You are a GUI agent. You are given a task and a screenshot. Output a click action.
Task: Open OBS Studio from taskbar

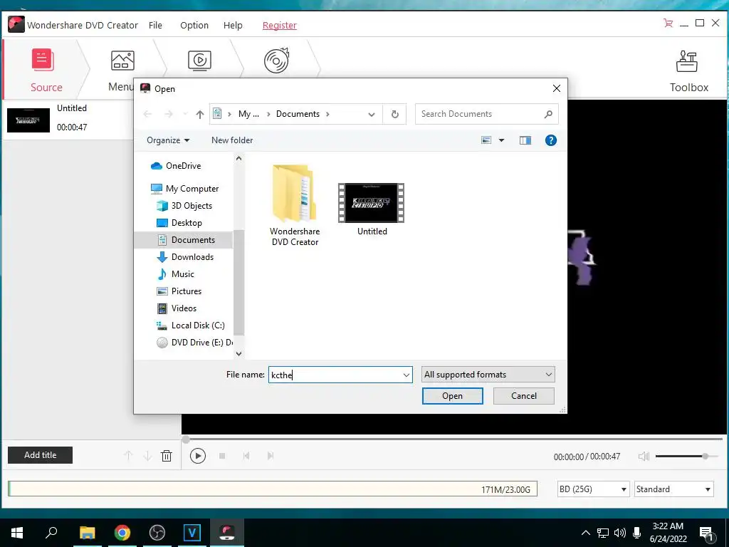coord(157,533)
